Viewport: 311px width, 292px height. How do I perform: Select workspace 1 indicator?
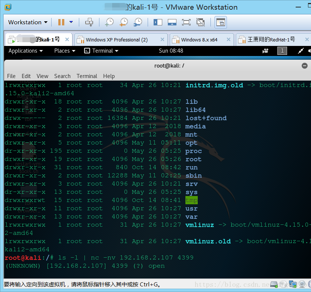point(282,51)
